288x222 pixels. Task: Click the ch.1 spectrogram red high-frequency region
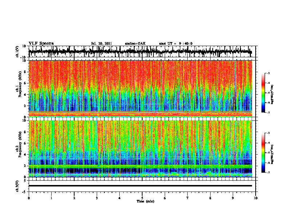coord(140,73)
